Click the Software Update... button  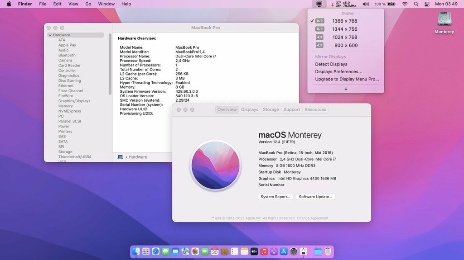tap(316, 197)
